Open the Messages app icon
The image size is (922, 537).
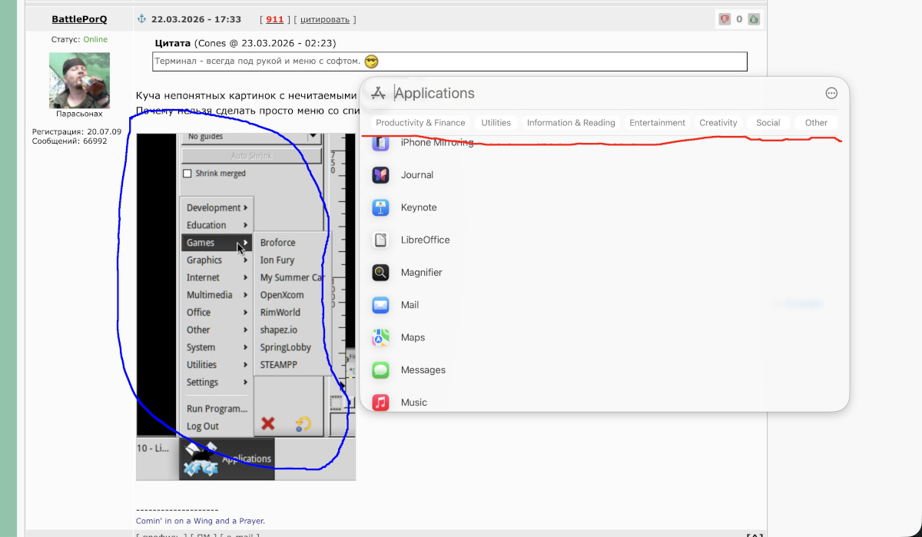[380, 370]
